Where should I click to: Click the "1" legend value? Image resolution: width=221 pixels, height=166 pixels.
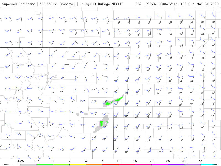click(x=53, y=161)
